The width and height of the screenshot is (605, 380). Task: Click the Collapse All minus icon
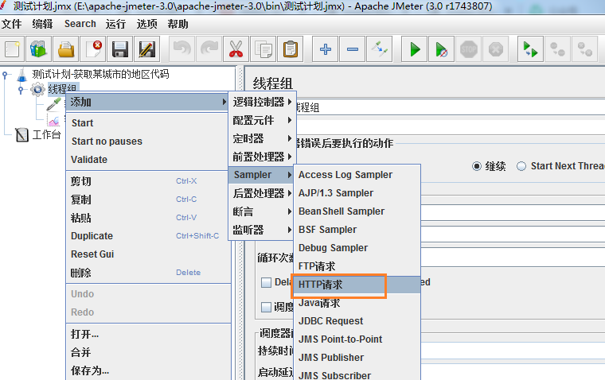(353, 49)
